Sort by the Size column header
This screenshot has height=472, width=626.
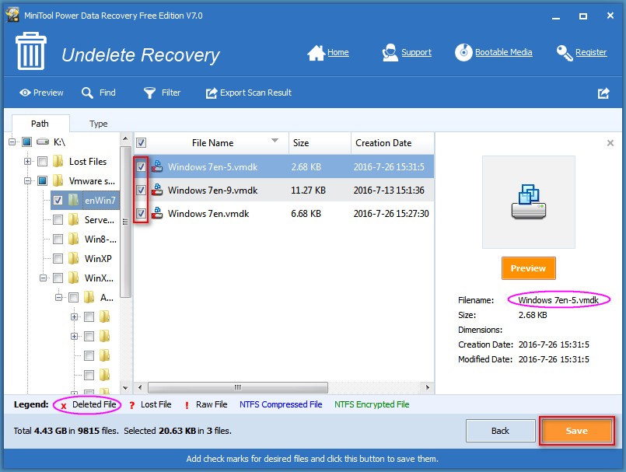point(320,143)
